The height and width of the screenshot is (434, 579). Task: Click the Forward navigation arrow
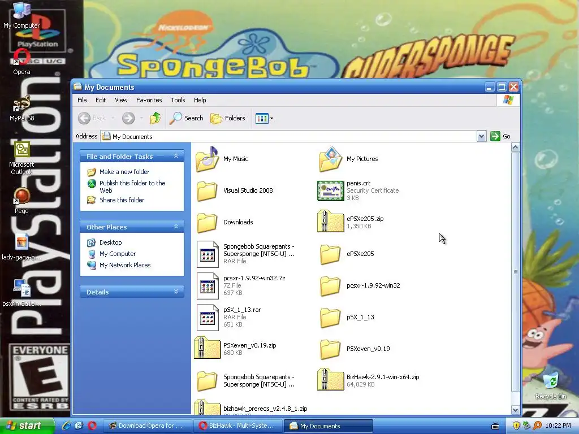click(x=128, y=118)
